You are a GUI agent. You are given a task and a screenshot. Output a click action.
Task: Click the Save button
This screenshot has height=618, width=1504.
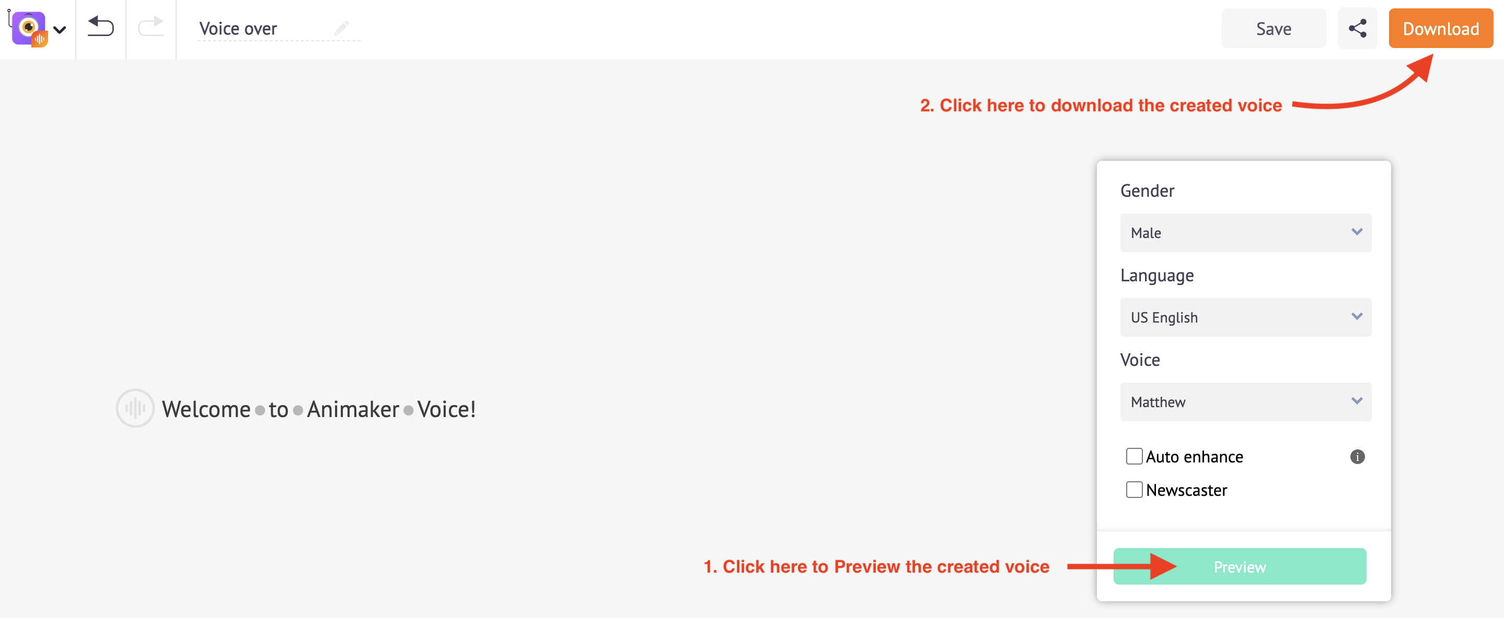pos(1274,29)
